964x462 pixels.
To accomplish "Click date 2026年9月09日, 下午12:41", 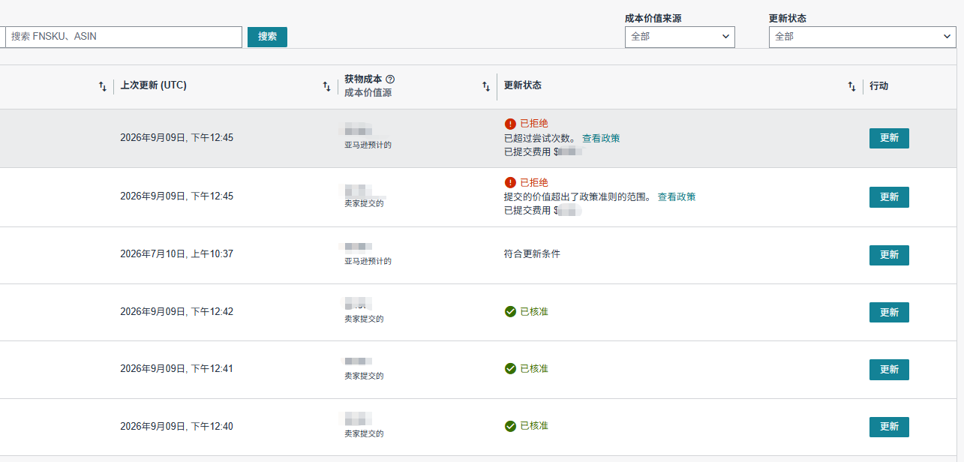I will 176,368.
